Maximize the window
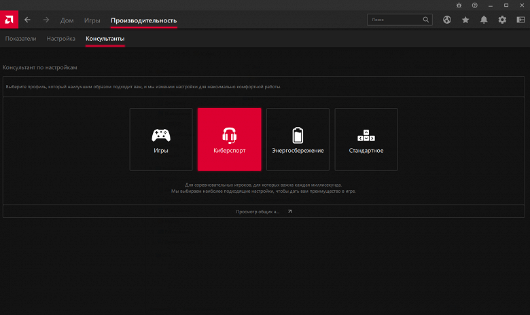 (x=506, y=5)
